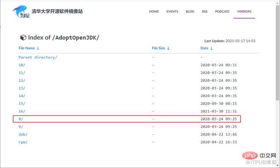This screenshot has width=280, height=168.
Task: Click the TUNA fish logo
Action: pyautogui.click(x=21, y=12)
